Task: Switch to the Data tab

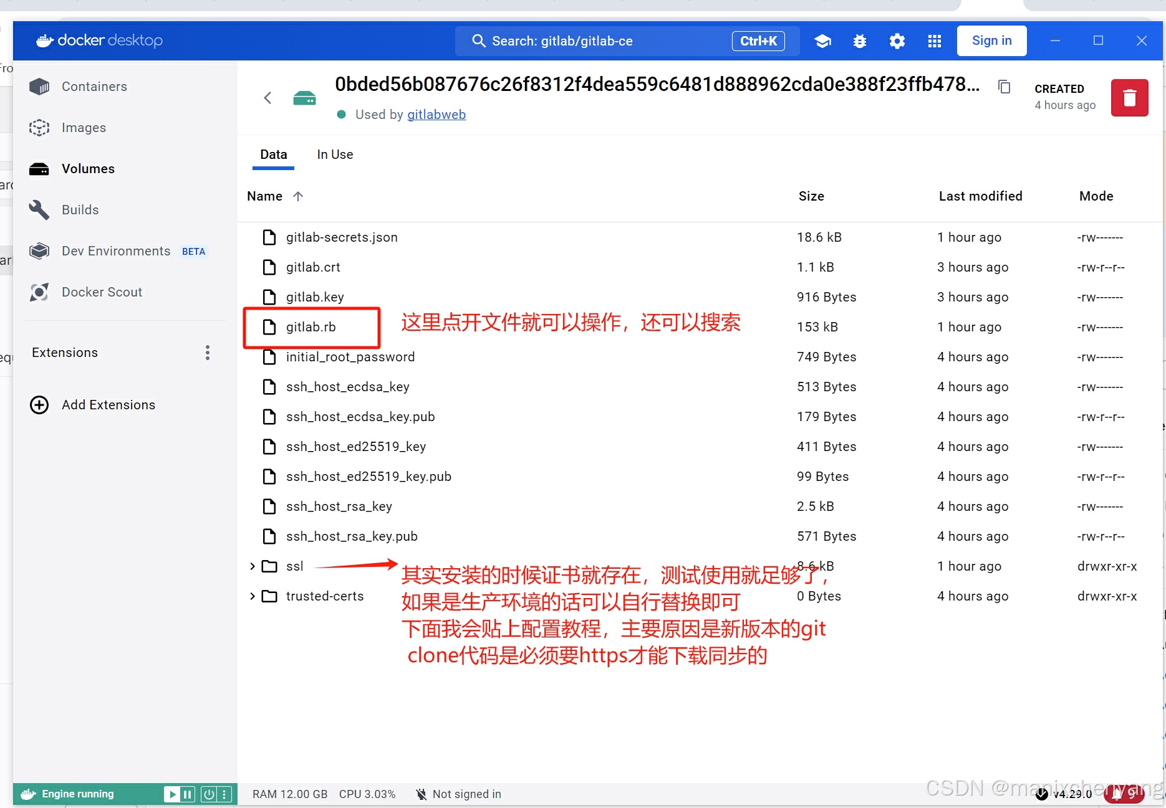Action: point(274,154)
